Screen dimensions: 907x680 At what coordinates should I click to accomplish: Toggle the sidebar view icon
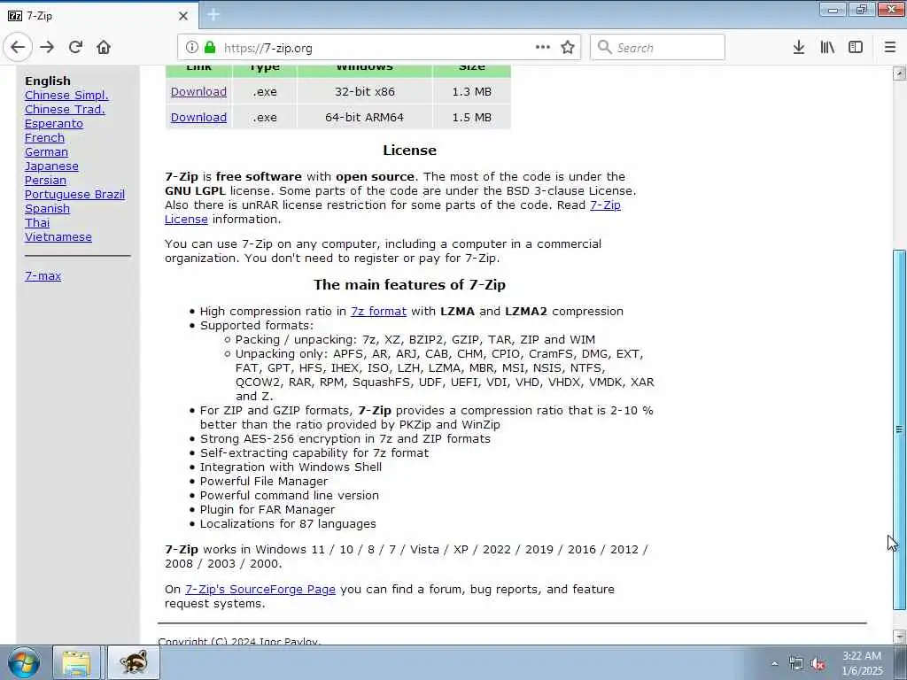tap(856, 48)
